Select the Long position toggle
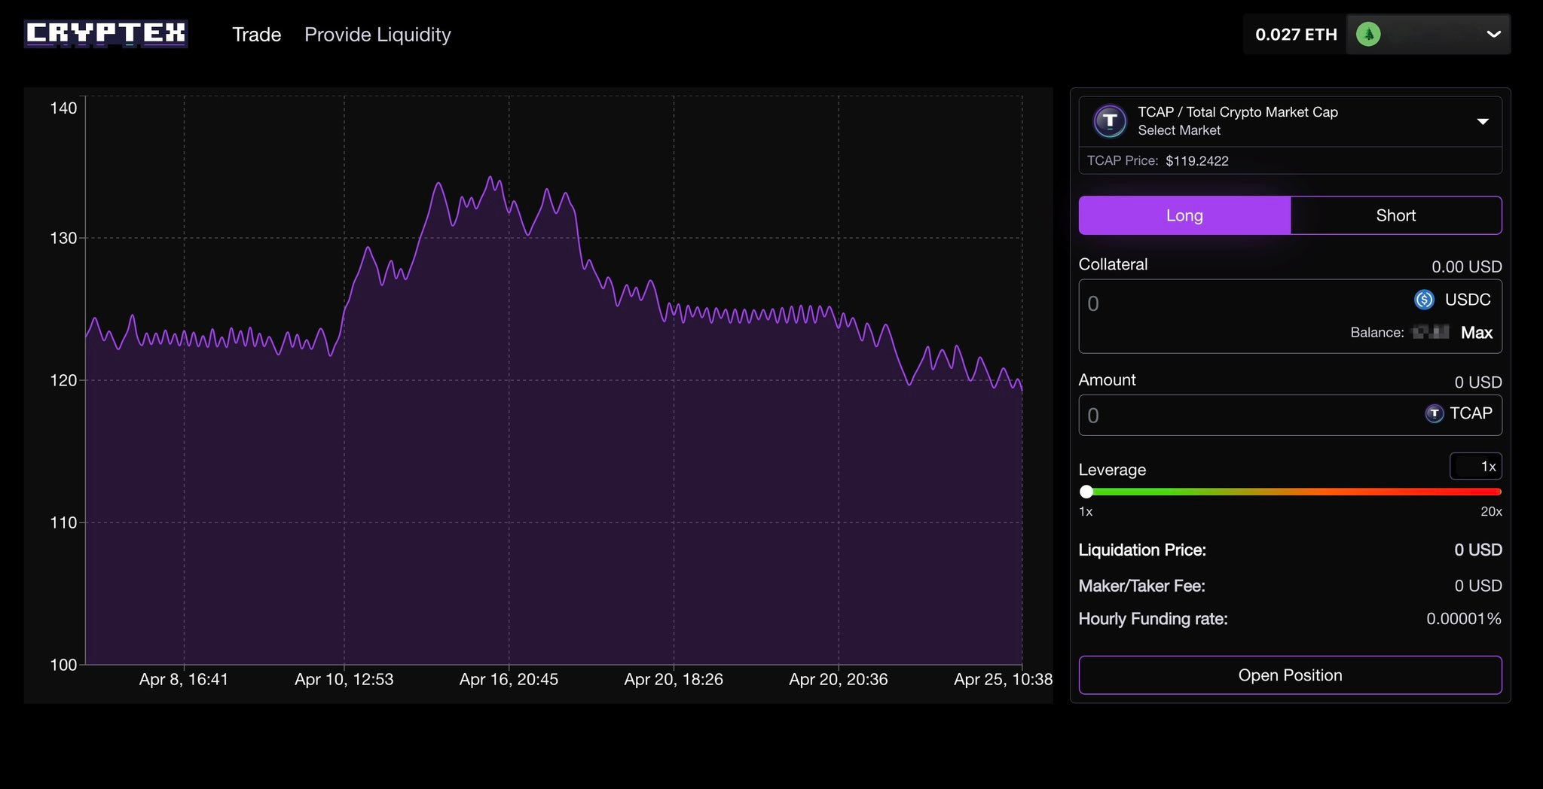The height and width of the screenshot is (789, 1543). point(1184,215)
